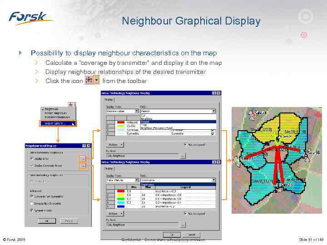
Task: Click the Min column header
Action: [134, 187]
